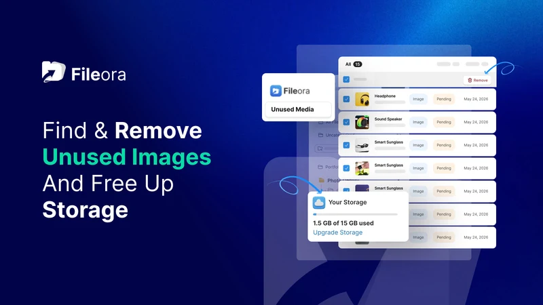The height and width of the screenshot is (305, 543).
Task: Click the Upgrade Storage link
Action: 337,232
